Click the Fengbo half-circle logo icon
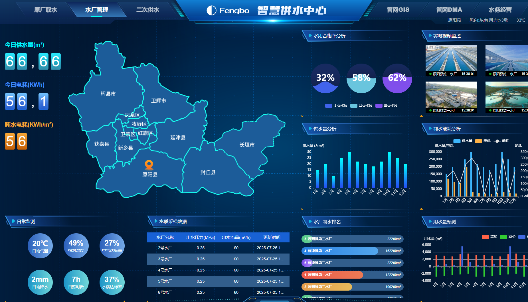The height and width of the screenshot is (302, 528). (x=211, y=11)
